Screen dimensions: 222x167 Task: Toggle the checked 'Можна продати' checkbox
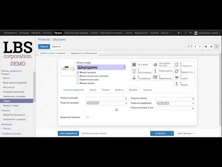78,72
